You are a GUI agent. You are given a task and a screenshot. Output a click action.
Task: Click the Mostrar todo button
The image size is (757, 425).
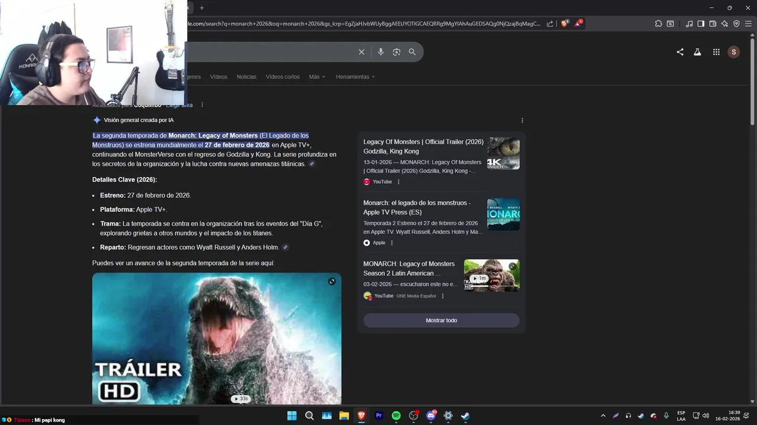click(x=441, y=321)
